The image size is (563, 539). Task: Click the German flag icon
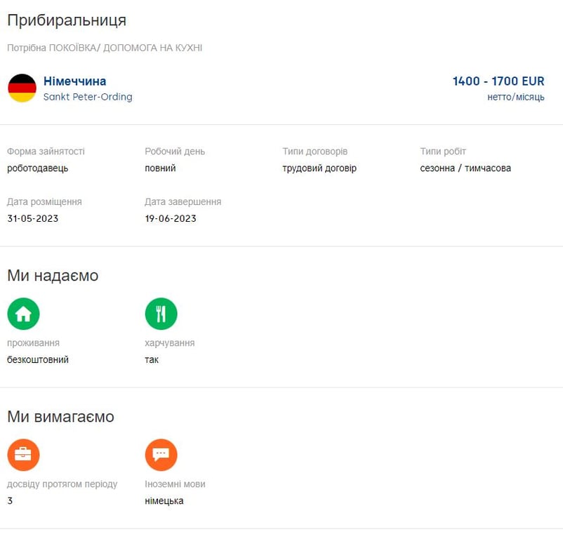click(22, 88)
